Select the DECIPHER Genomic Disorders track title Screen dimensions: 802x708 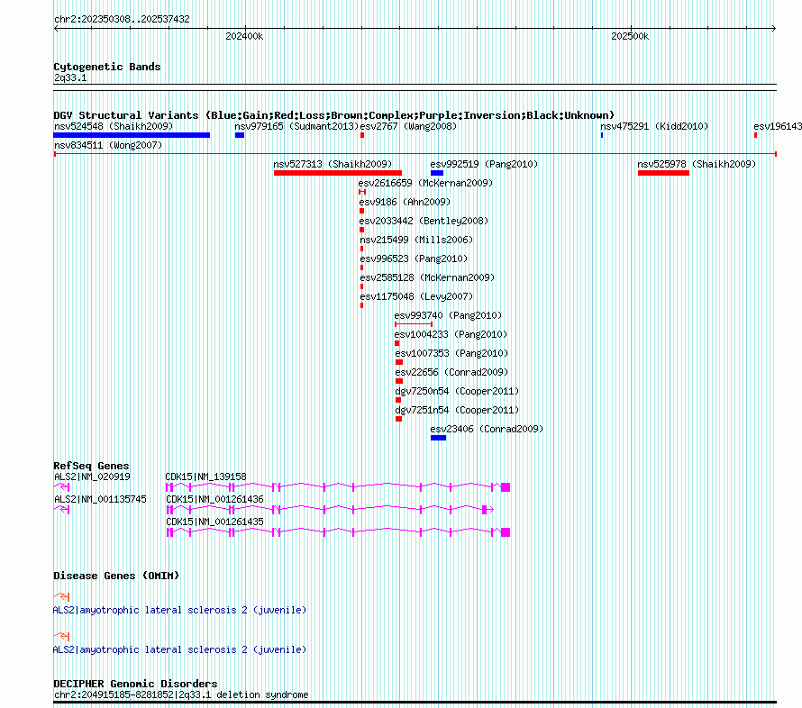pyautogui.click(x=135, y=684)
